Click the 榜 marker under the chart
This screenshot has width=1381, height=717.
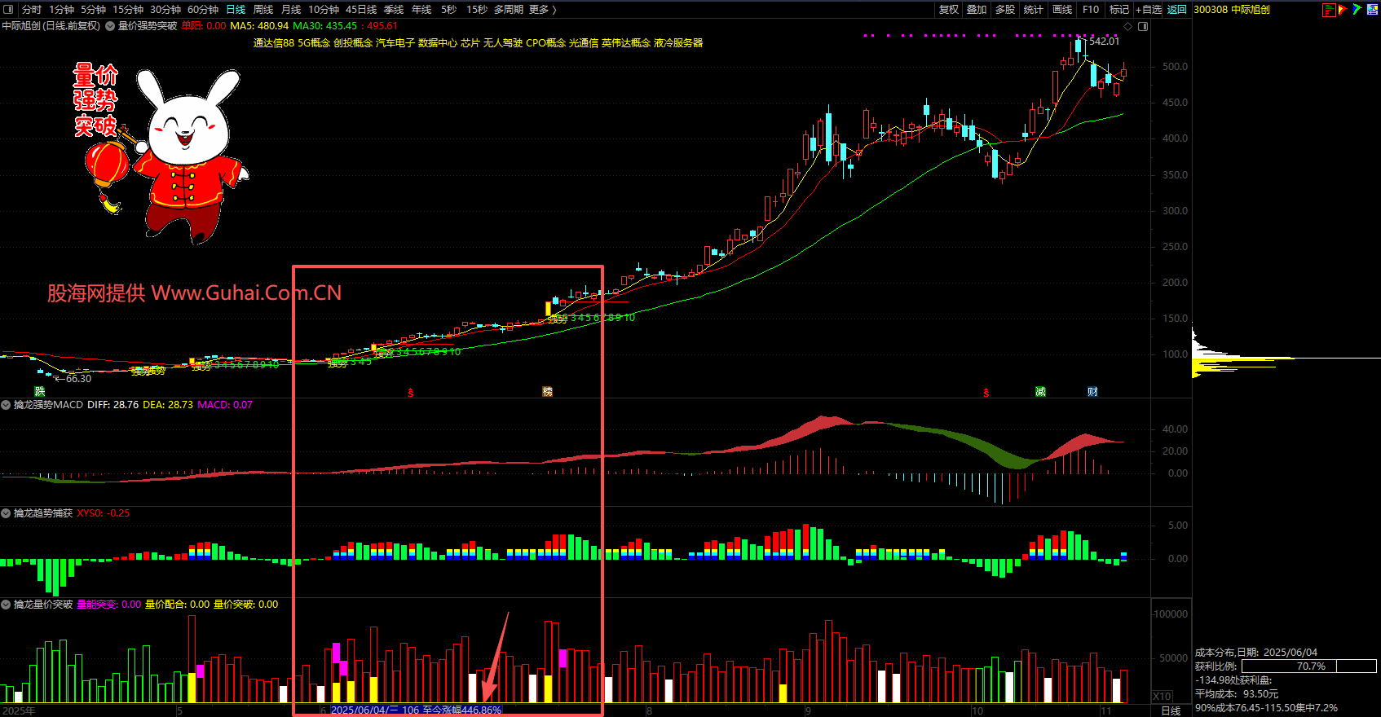pyautogui.click(x=547, y=392)
